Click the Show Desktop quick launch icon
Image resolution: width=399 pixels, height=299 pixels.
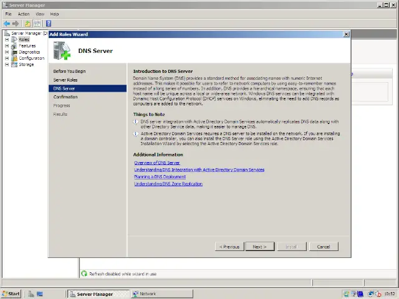40,294
